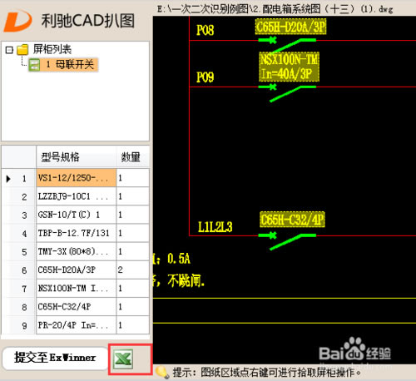
Task: Click the 利驰CAD扒图 logo icon
Action: pyautogui.click(x=17, y=21)
